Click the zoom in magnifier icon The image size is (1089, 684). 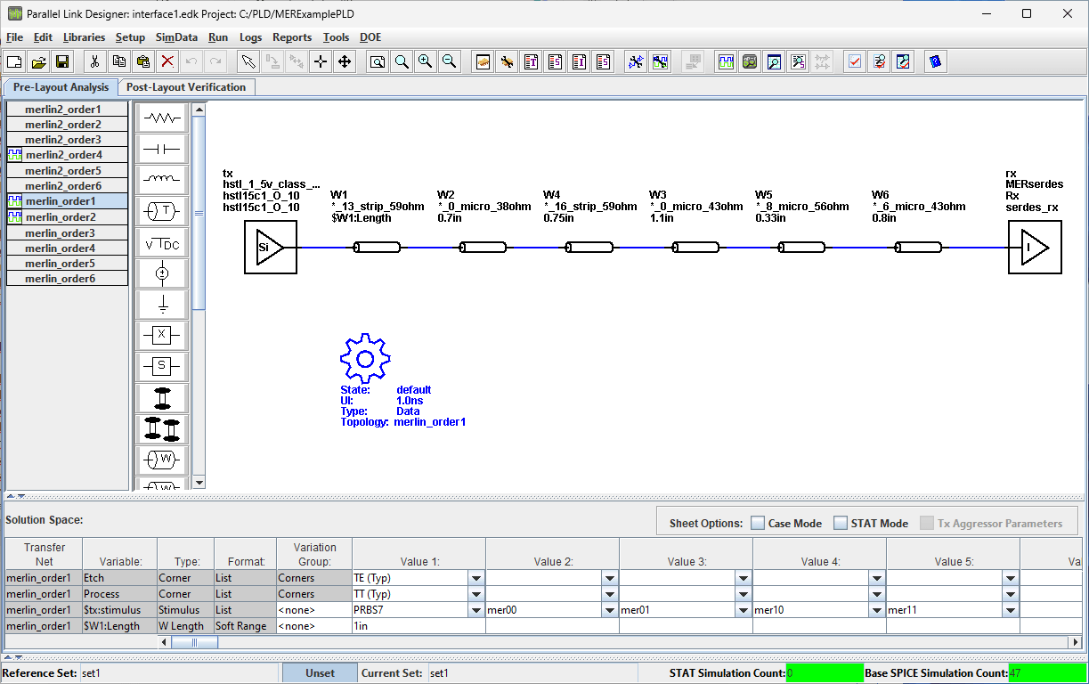pyautogui.click(x=426, y=61)
